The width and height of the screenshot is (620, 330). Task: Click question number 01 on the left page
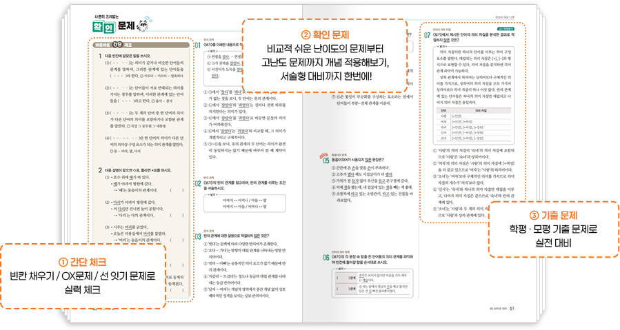click(x=198, y=45)
